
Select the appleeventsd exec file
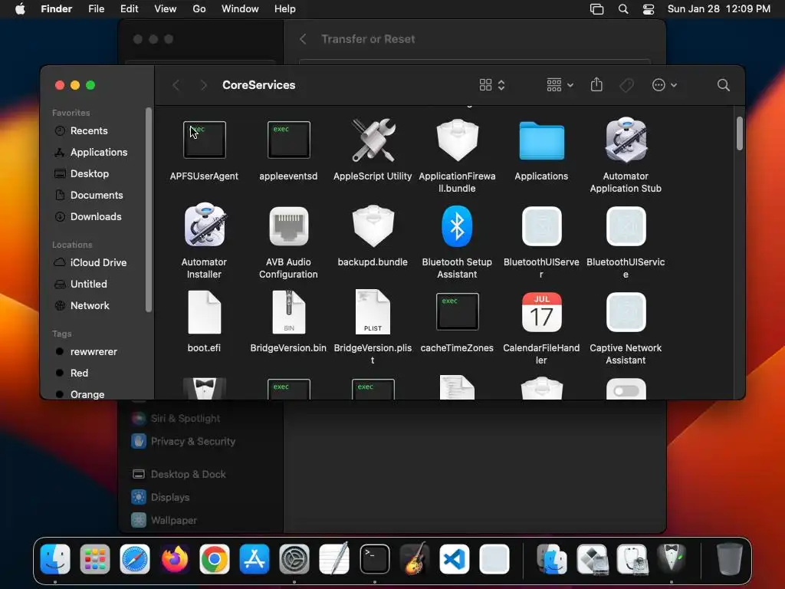[x=288, y=140]
